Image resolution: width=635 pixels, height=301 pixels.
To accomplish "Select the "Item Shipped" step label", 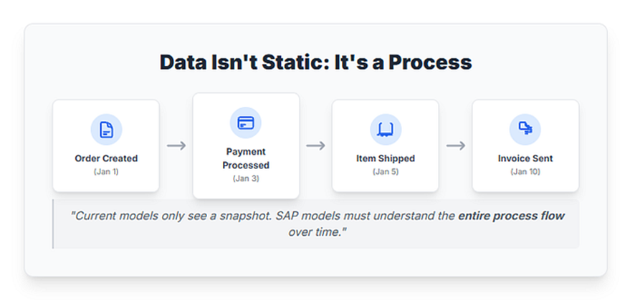I will point(386,158).
